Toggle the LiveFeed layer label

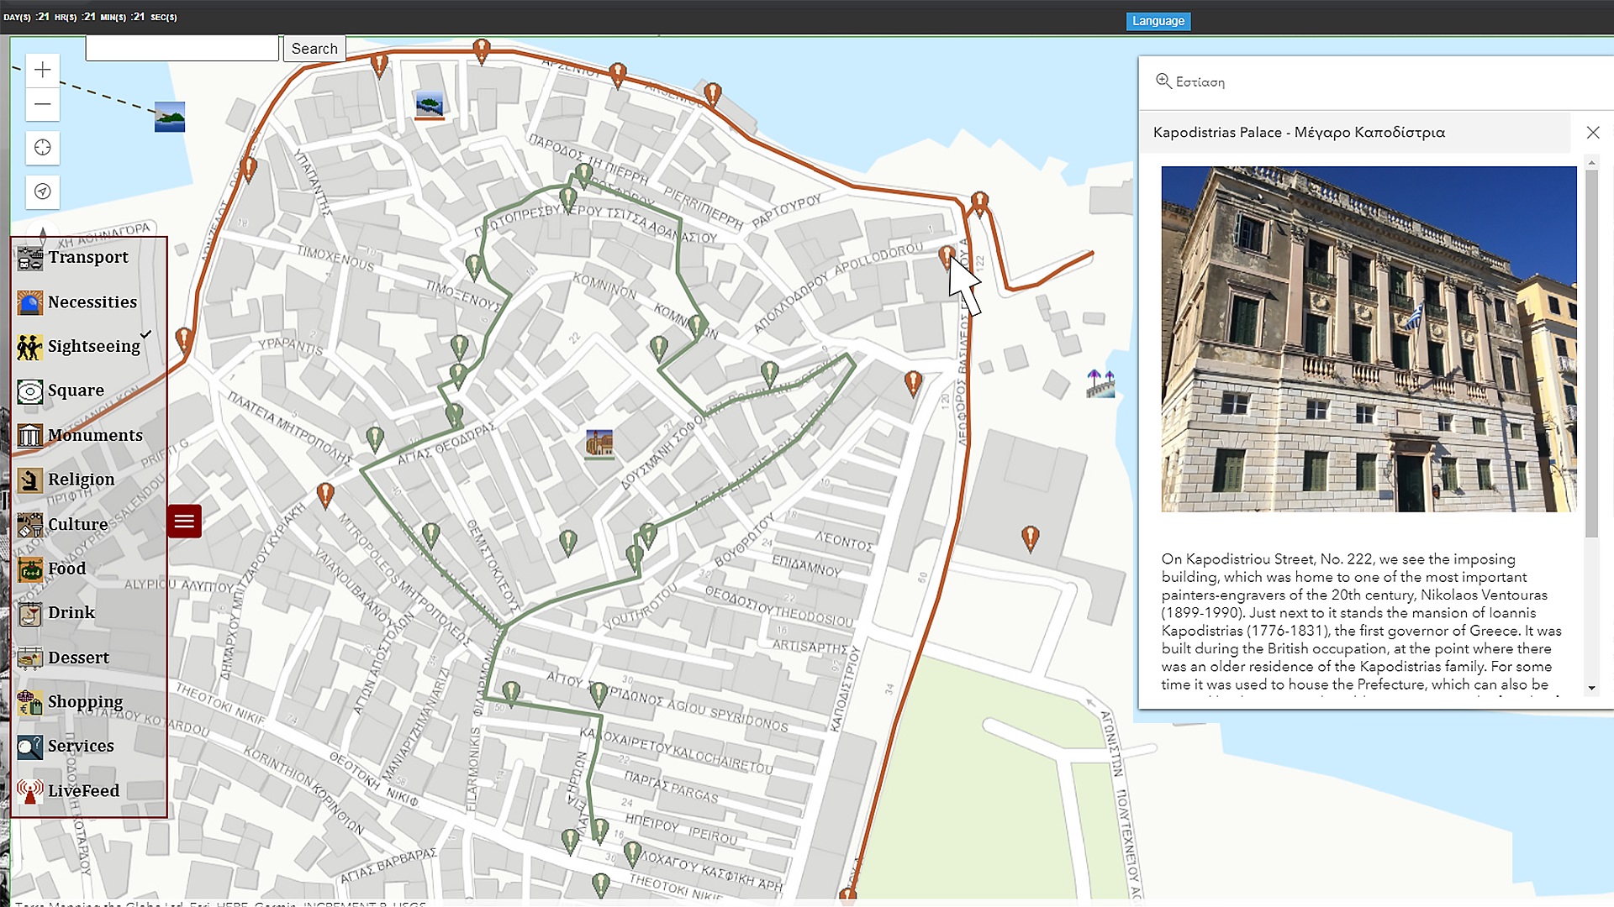pyautogui.click(x=83, y=791)
